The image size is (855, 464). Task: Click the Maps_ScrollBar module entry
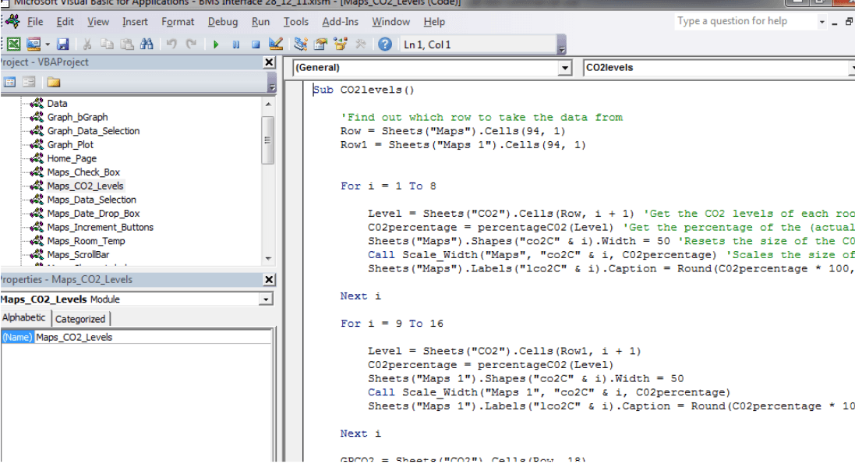(x=82, y=255)
